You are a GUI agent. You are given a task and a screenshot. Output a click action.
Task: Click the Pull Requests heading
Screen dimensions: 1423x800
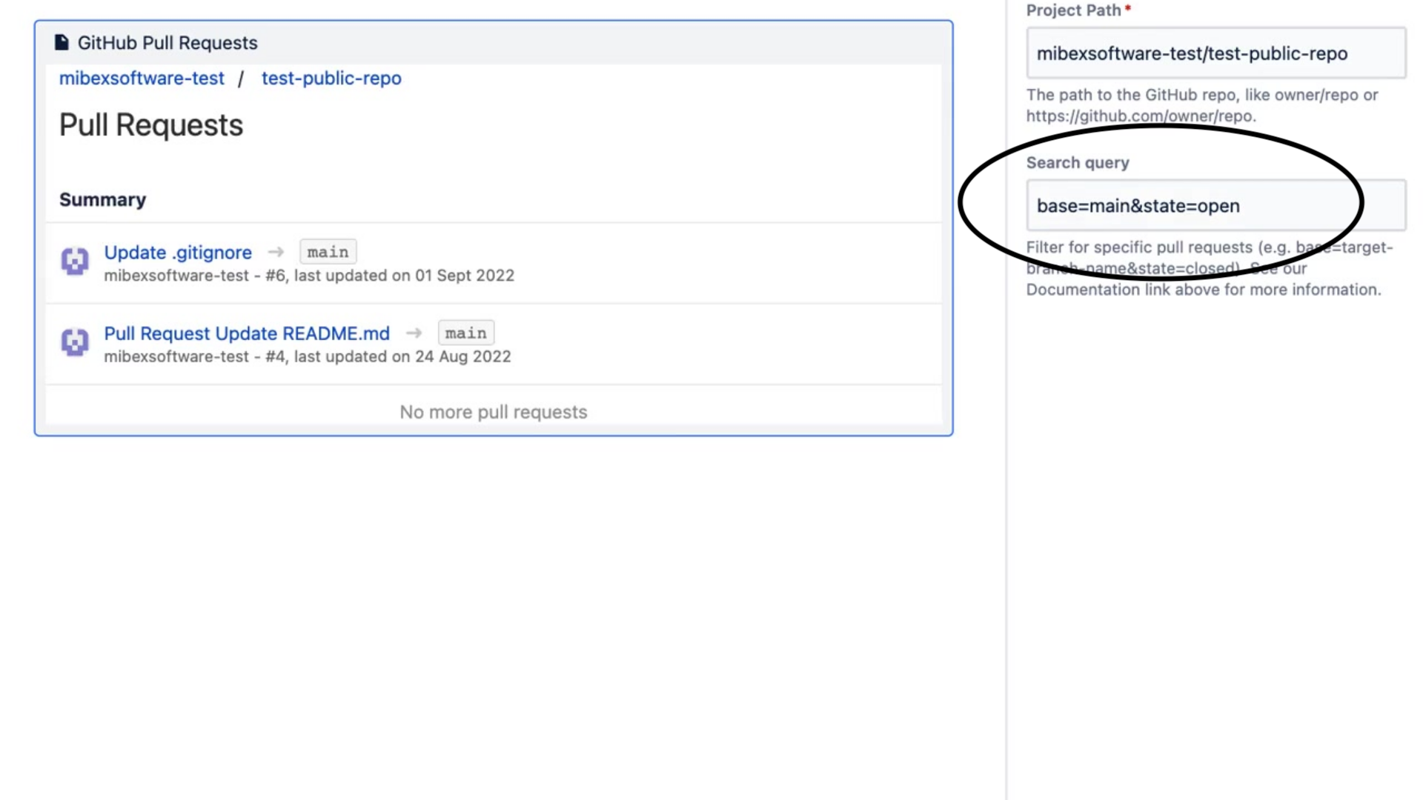150,124
